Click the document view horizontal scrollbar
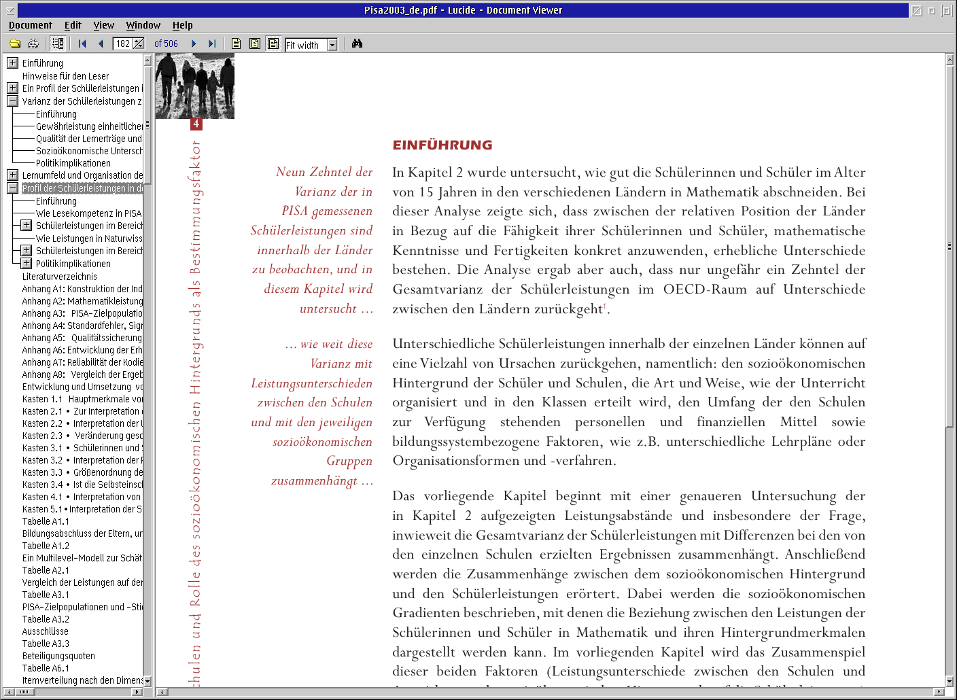The width and height of the screenshot is (957, 700). pos(551,692)
